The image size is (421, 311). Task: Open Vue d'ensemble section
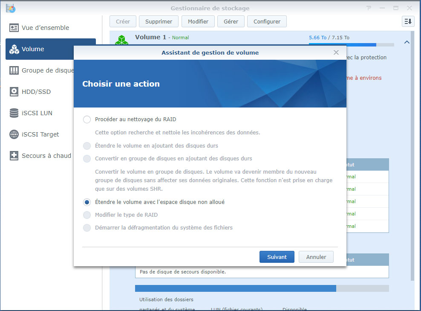click(50, 28)
